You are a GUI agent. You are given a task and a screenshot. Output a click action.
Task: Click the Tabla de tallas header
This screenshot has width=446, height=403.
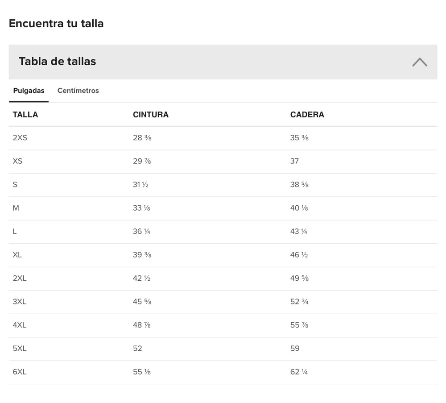point(58,62)
